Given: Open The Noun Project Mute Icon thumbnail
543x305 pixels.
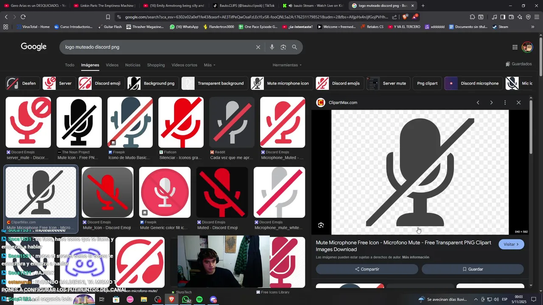Looking at the screenshot, I should (x=79, y=122).
